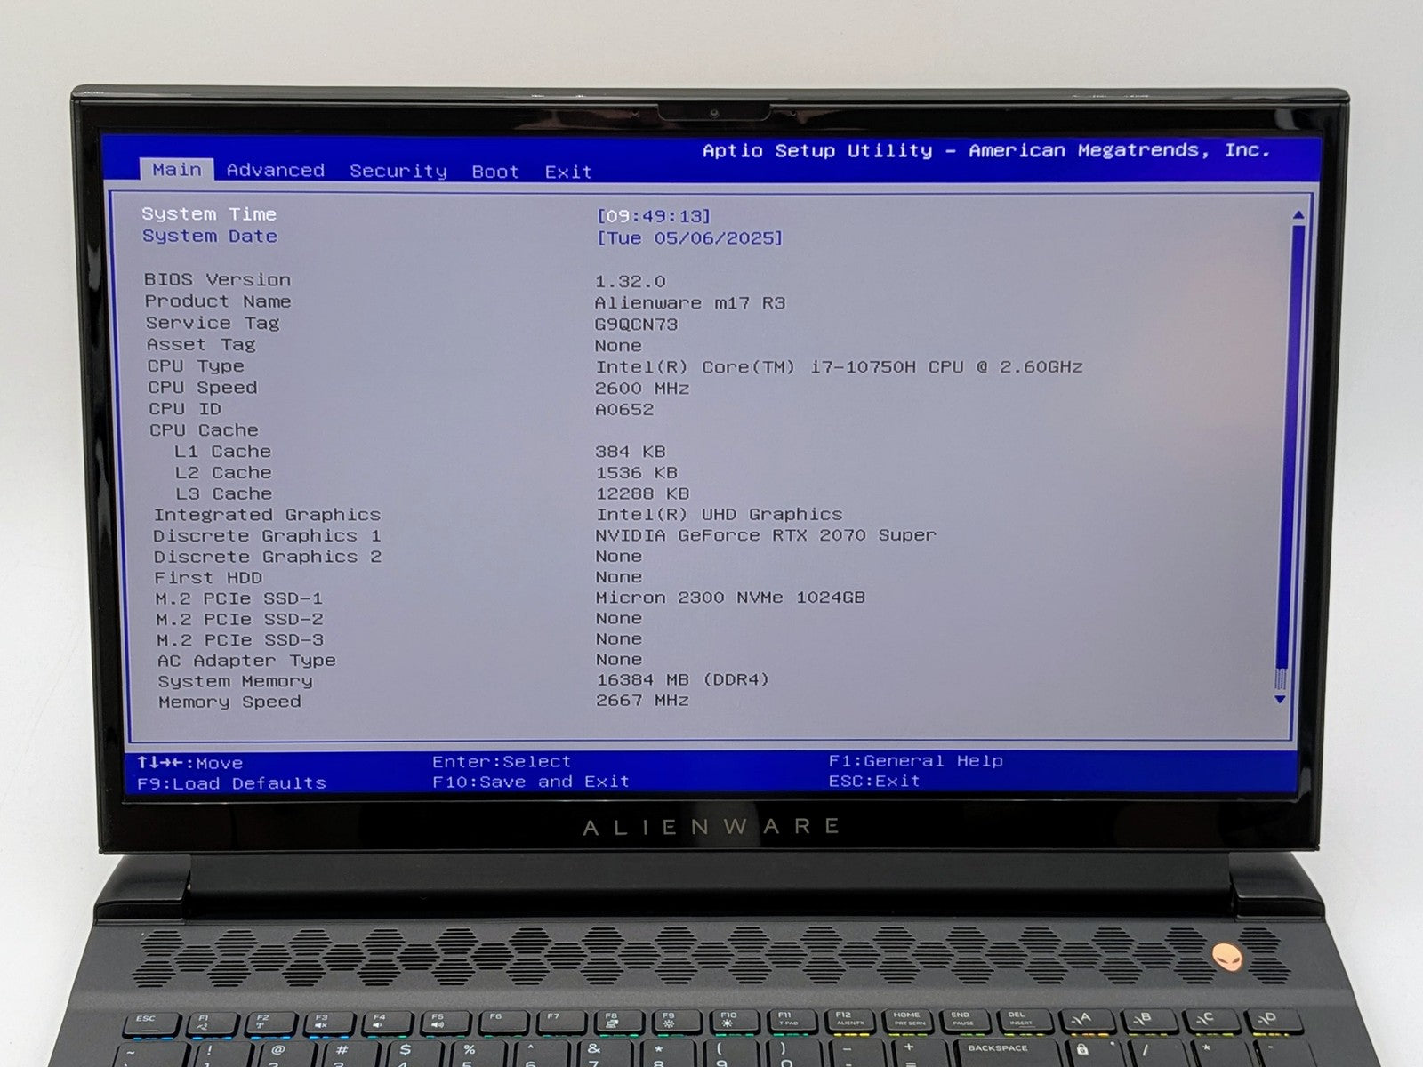Click the F9:Load Defaults hint
Screen dimensions: 1423x1067
pos(231,783)
